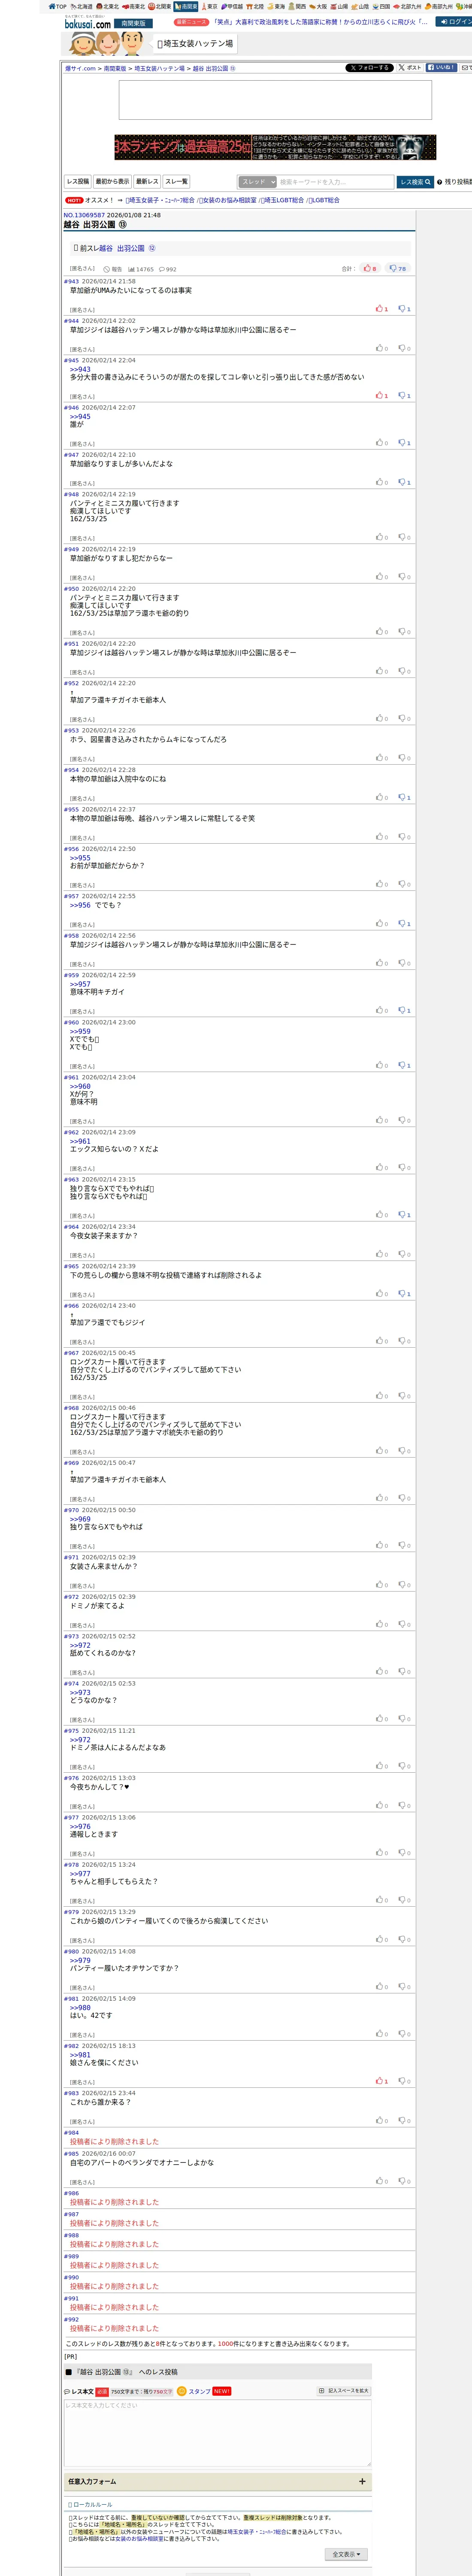Like post #944 with thumbs-up
Image resolution: width=472 pixels, height=2576 pixels.
coord(380,348)
